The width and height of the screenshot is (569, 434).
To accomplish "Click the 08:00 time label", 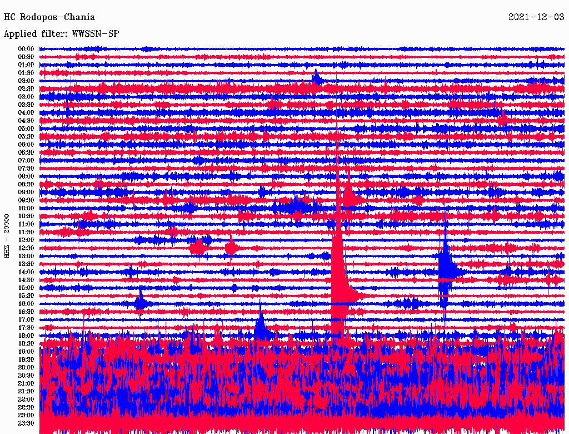I will click(26, 176).
